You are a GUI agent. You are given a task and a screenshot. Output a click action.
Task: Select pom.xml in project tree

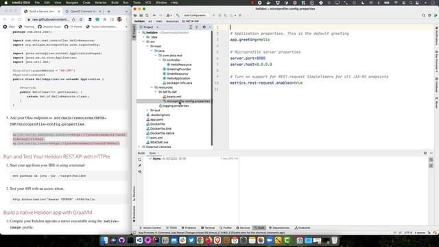pyautogui.click(x=154, y=138)
